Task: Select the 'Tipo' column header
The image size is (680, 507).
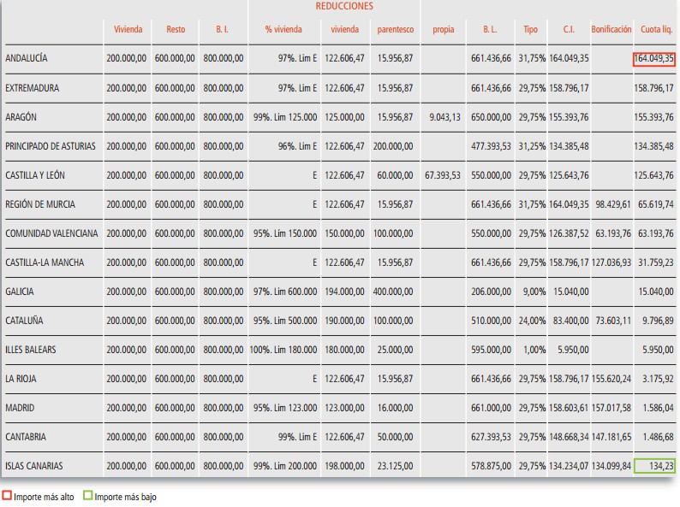Action: [531, 29]
